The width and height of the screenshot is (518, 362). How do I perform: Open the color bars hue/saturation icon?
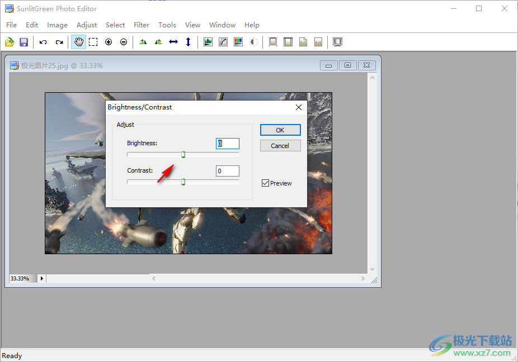pyautogui.click(x=238, y=42)
